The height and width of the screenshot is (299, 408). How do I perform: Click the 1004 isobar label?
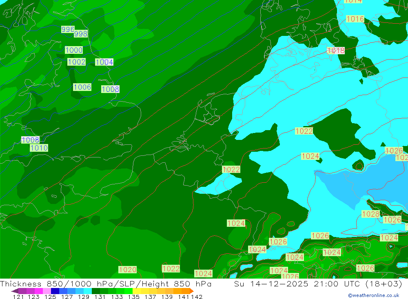pos(104,62)
